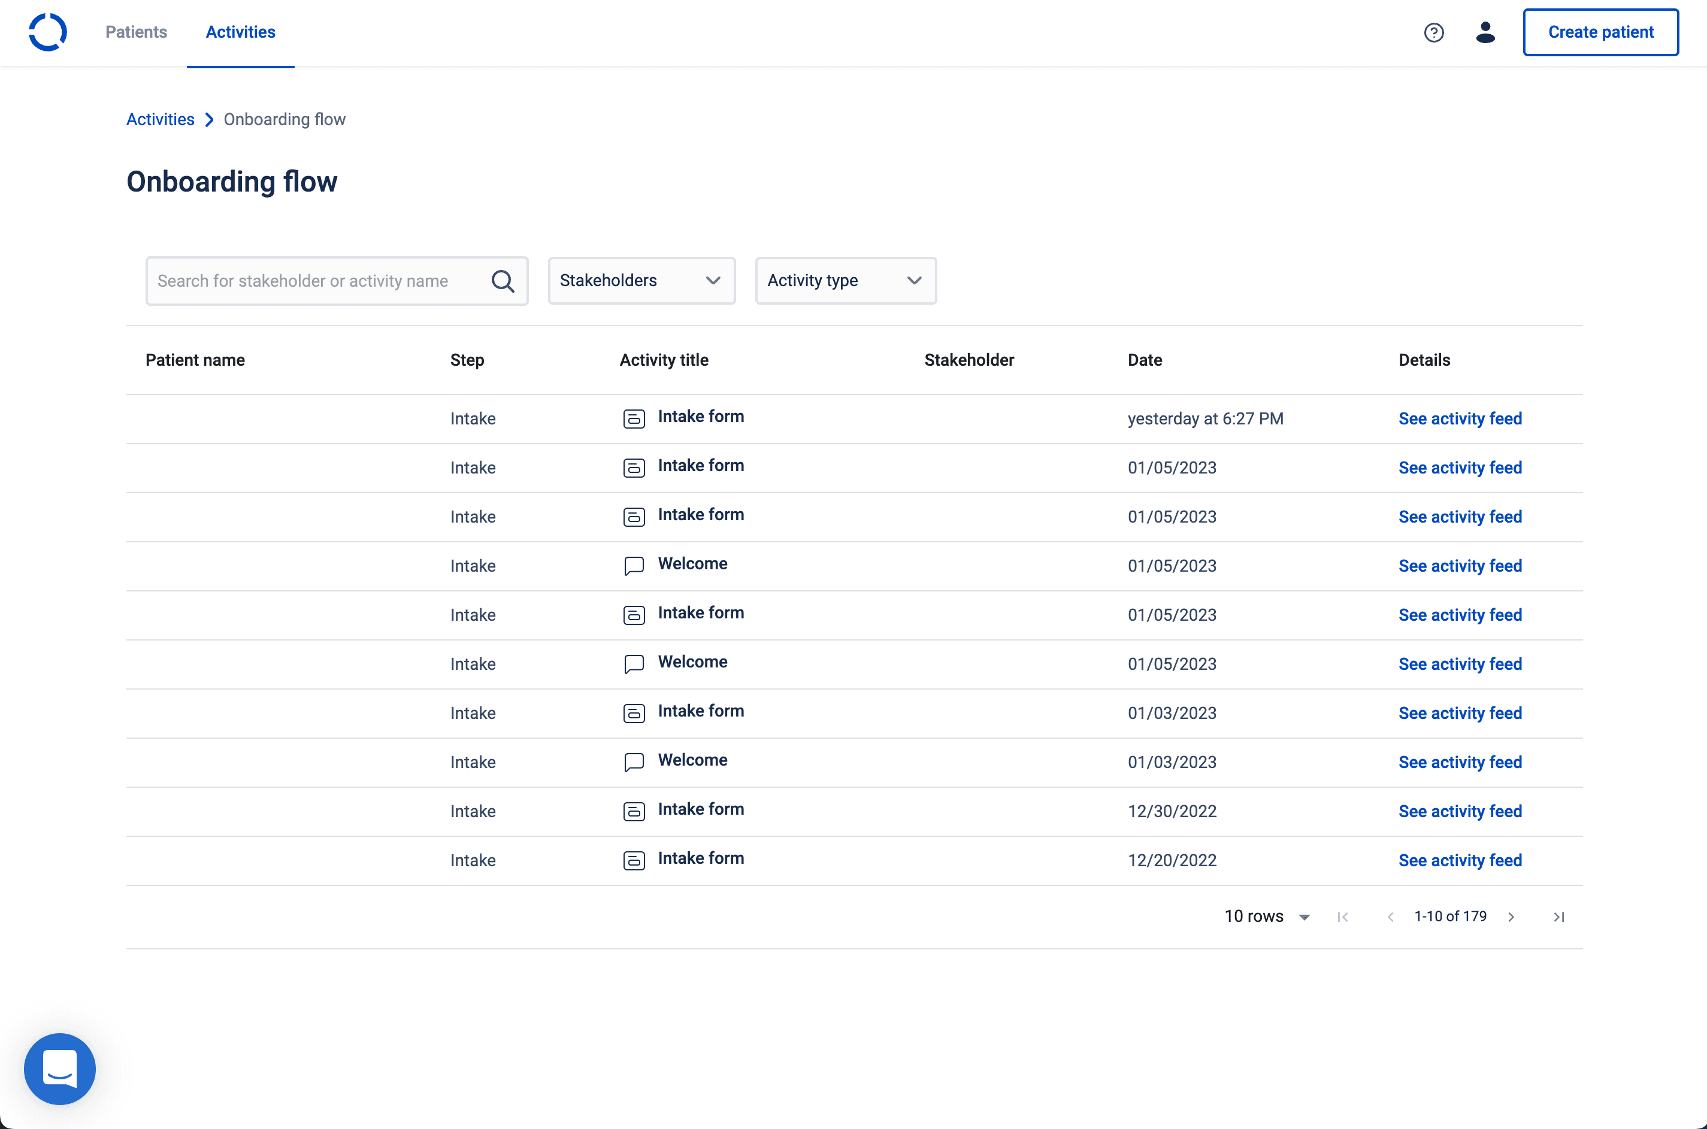1707x1129 pixels.
Task: Follow the Activities breadcrumb link
Action: click(x=161, y=120)
